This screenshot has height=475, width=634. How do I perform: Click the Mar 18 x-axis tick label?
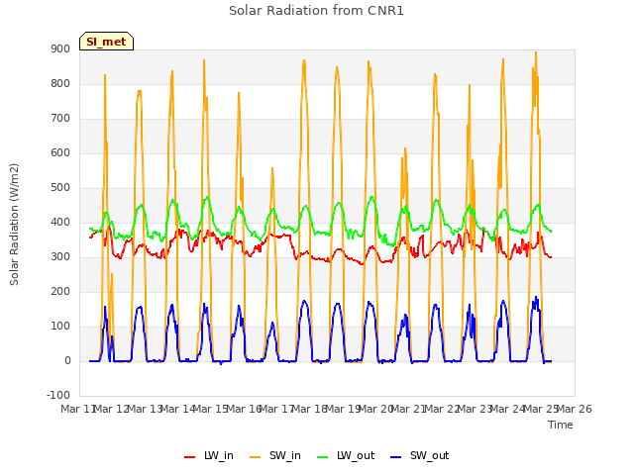click(x=310, y=409)
